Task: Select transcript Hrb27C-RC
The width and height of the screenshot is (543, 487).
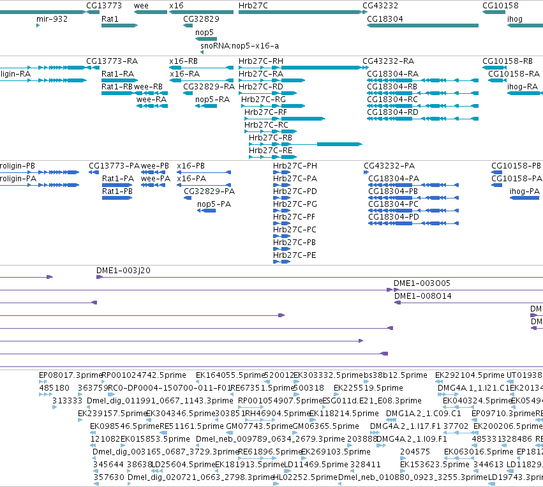Action: (266, 125)
